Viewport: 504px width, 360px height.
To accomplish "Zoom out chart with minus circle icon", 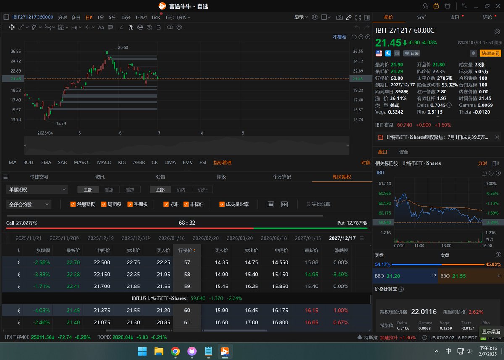I will (361, 37).
